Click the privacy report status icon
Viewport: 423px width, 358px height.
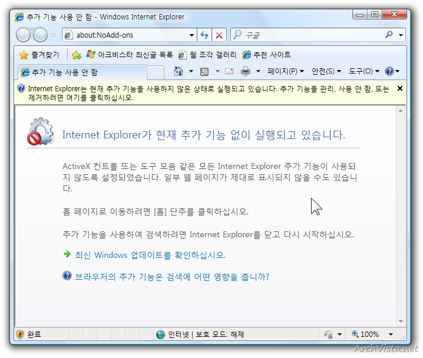pos(328,334)
